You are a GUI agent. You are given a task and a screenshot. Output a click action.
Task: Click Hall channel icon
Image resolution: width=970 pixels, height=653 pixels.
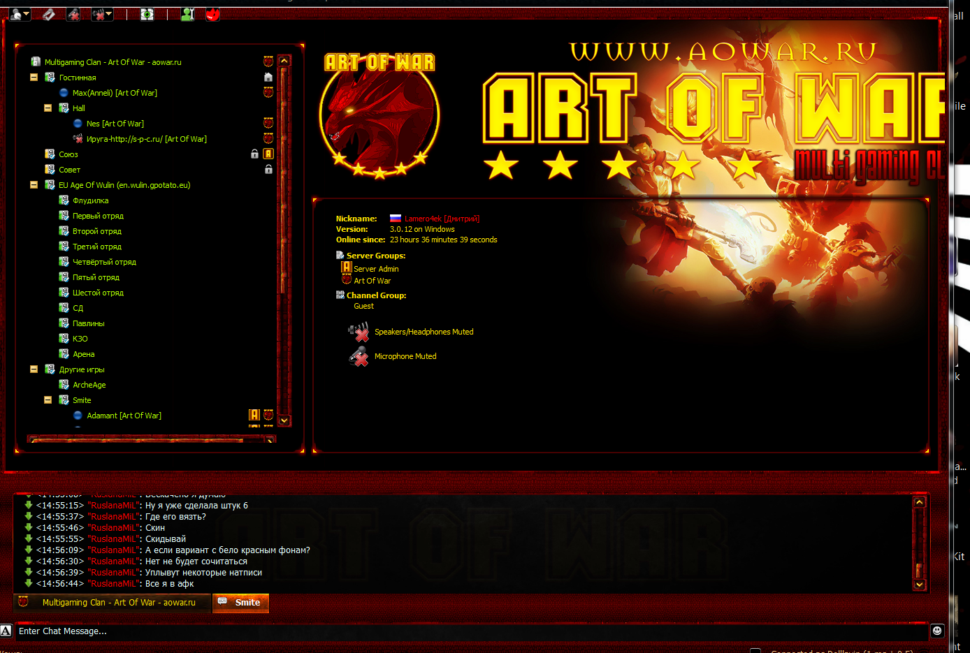pyautogui.click(x=64, y=108)
